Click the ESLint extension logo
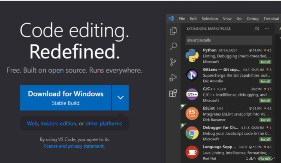 click(192, 113)
